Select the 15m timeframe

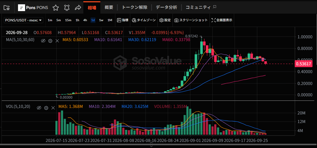[68, 20]
